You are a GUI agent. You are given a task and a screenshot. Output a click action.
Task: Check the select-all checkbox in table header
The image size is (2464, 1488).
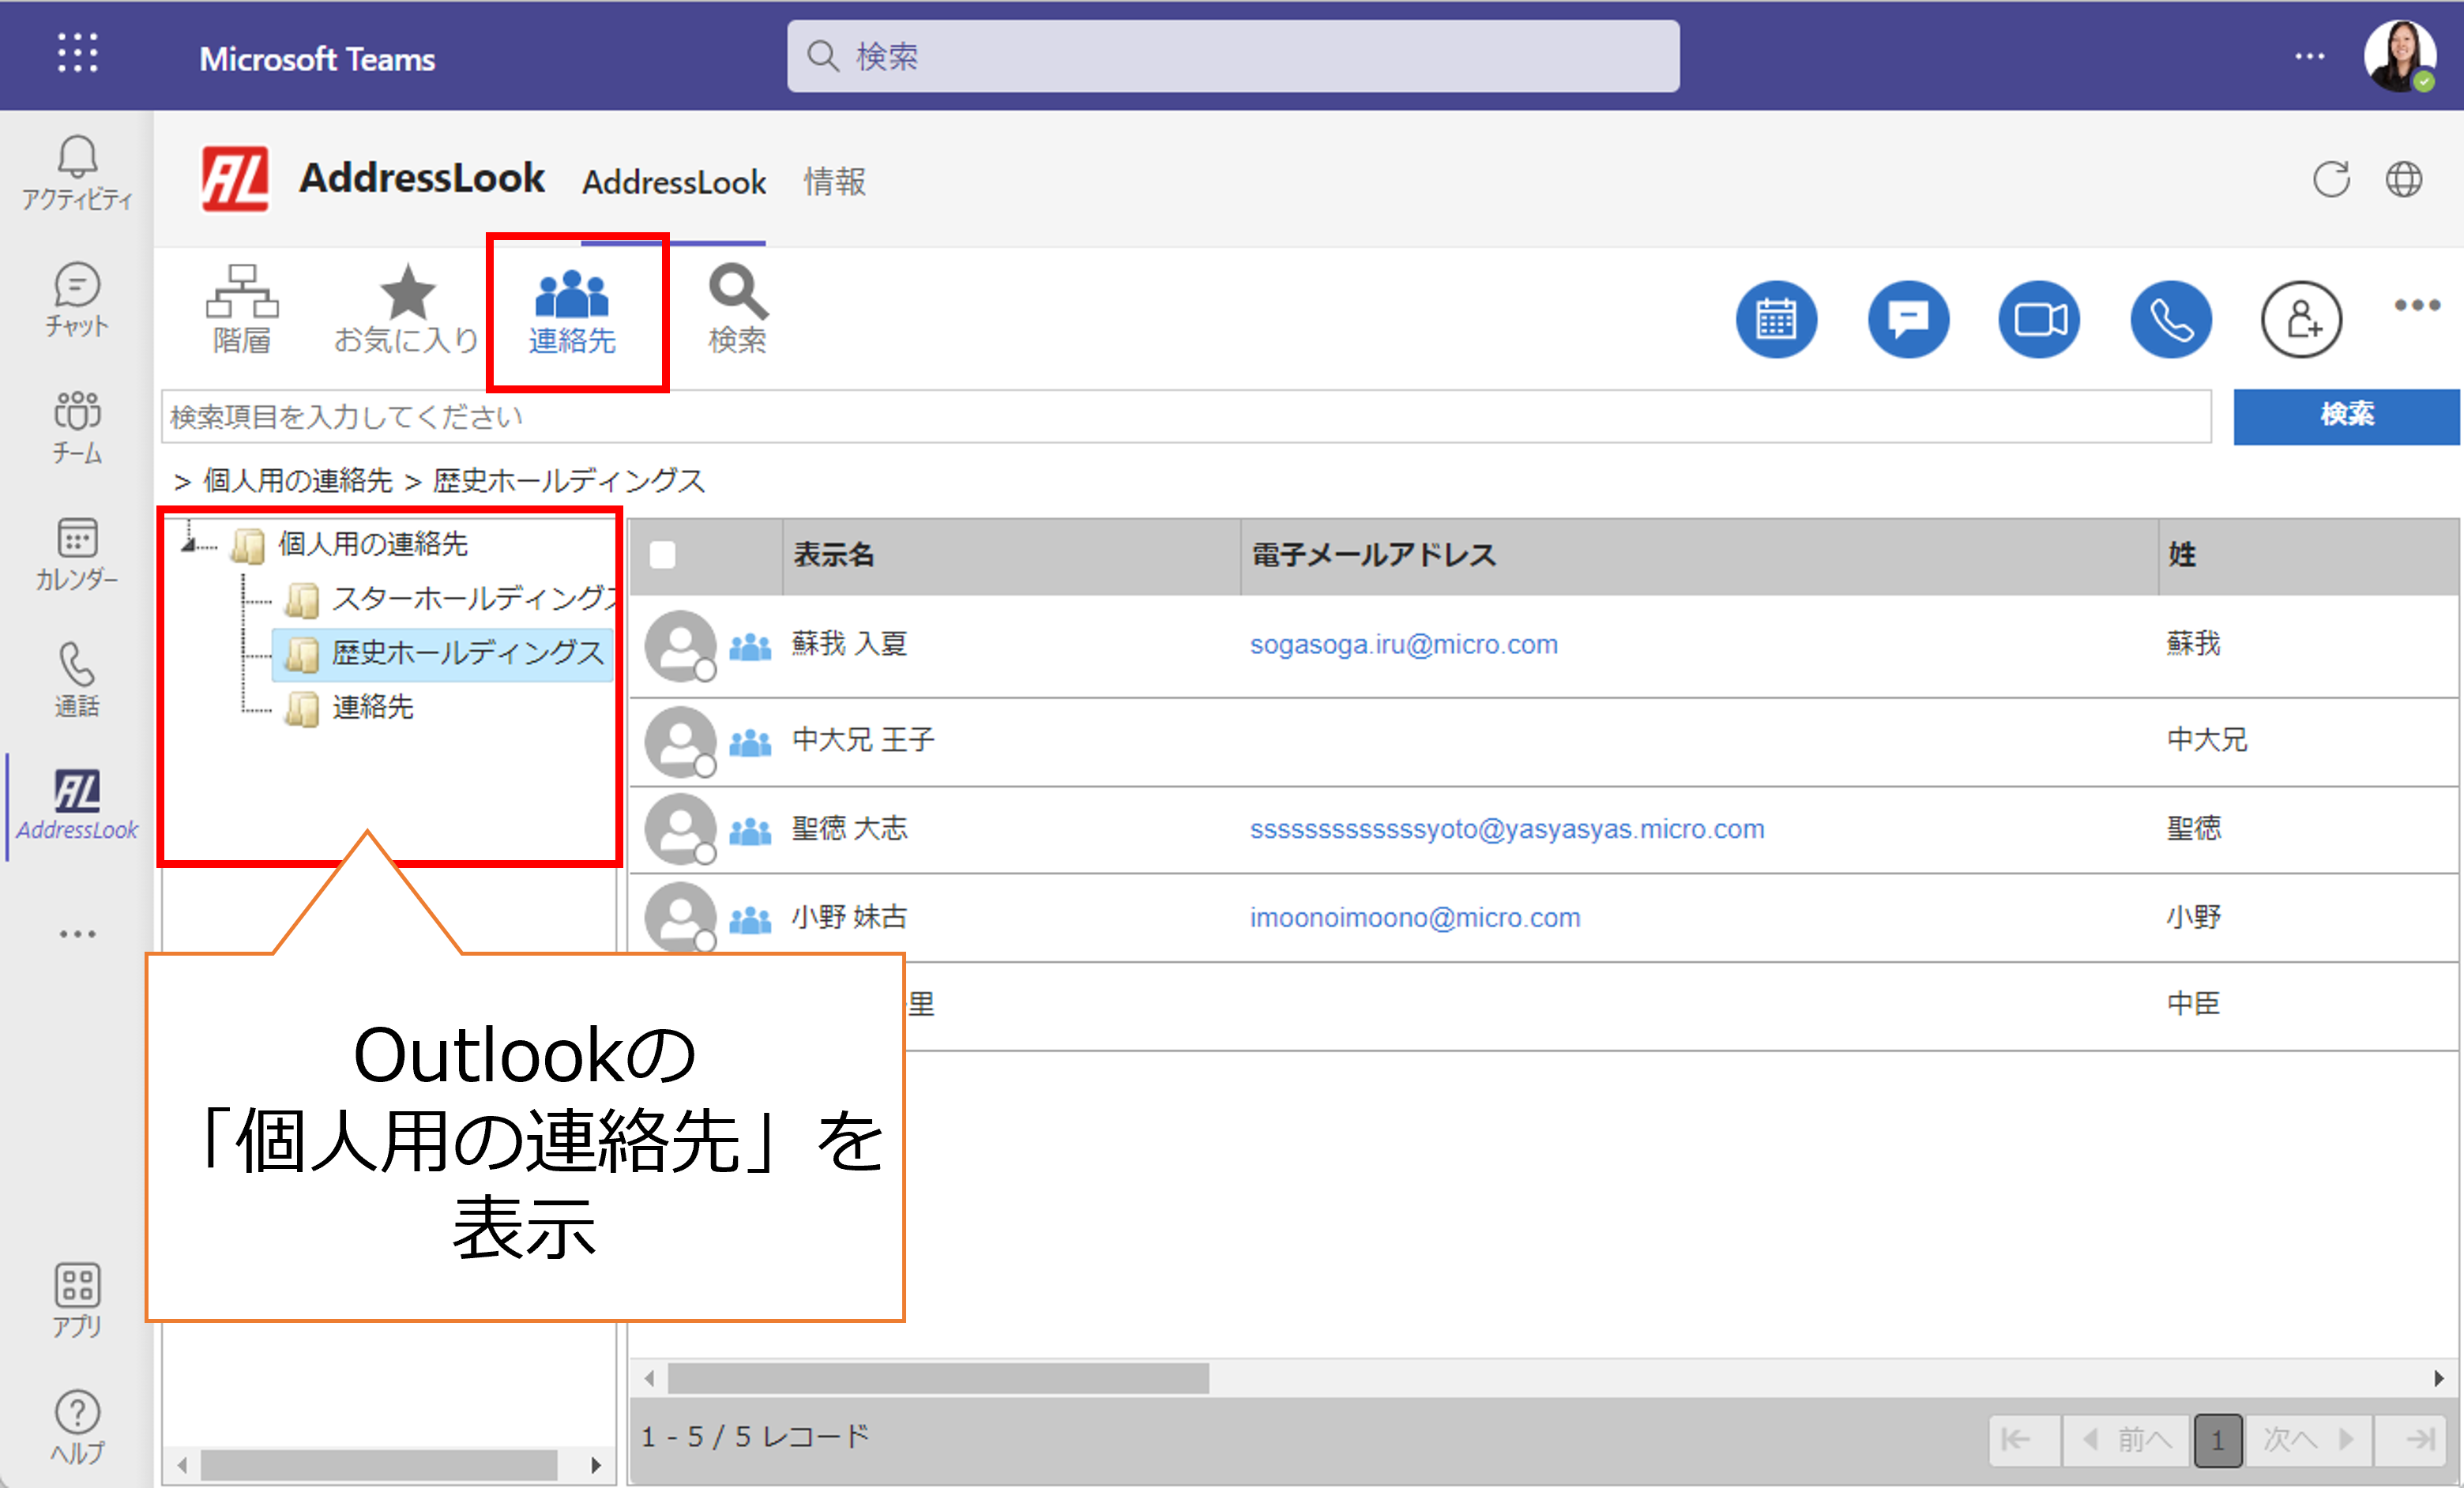pyautogui.click(x=662, y=555)
